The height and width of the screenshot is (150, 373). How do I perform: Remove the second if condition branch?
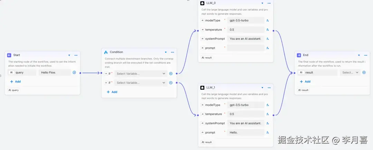(171, 83)
